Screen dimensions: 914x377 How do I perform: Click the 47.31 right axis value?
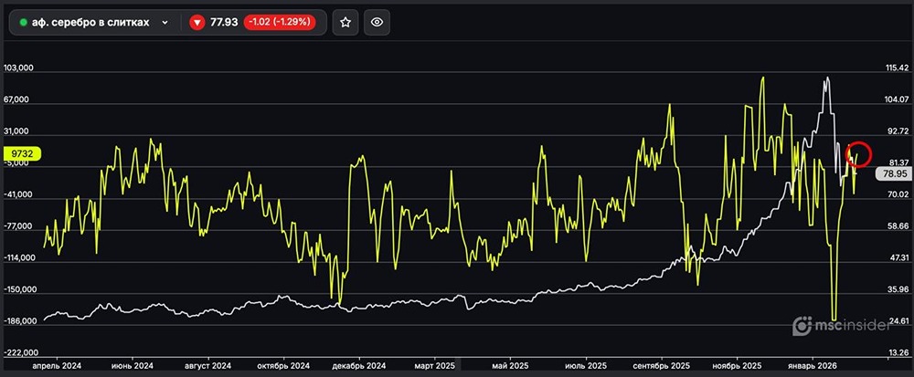point(898,257)
